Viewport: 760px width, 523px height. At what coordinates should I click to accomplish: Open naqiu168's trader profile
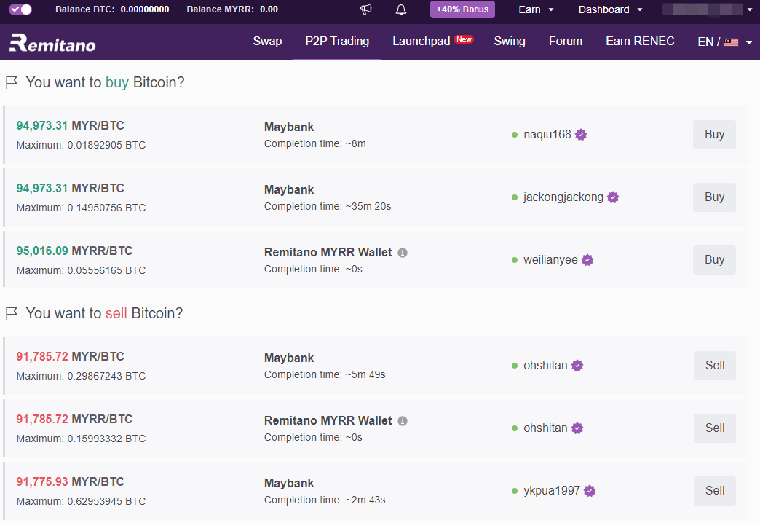point(547,134)
